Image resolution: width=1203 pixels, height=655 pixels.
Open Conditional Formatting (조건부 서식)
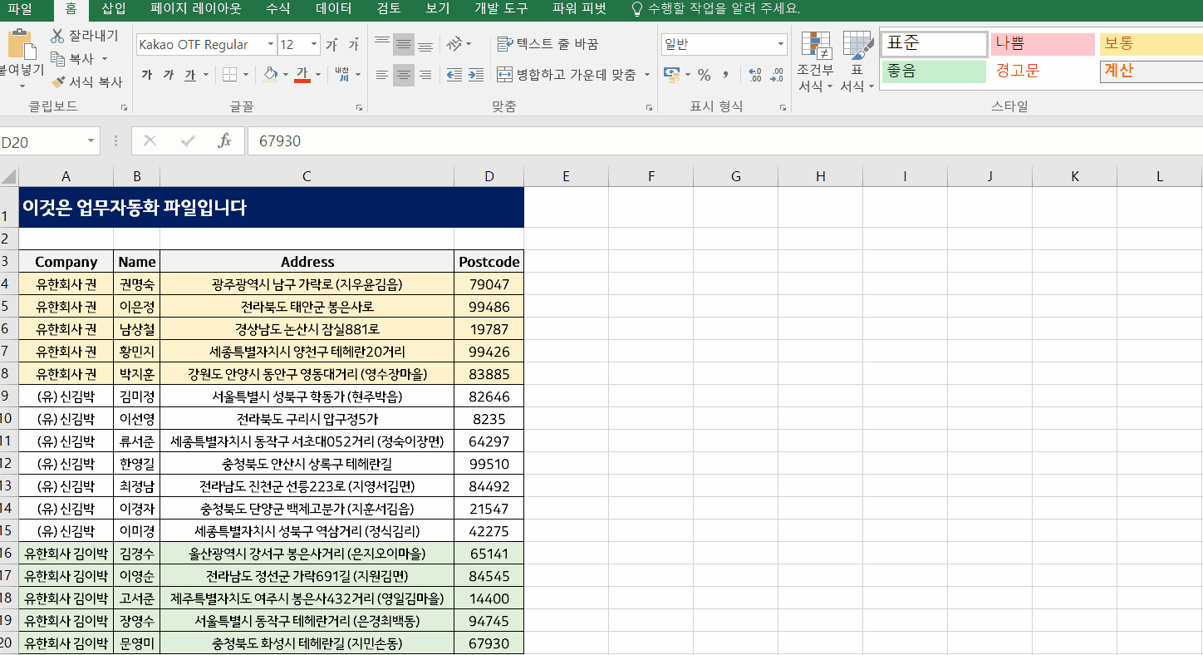815,62
